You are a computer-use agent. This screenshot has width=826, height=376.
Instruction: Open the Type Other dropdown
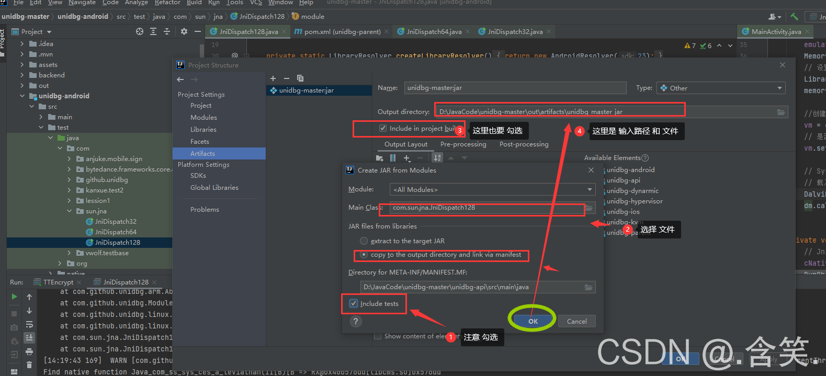tap(721, 88)
